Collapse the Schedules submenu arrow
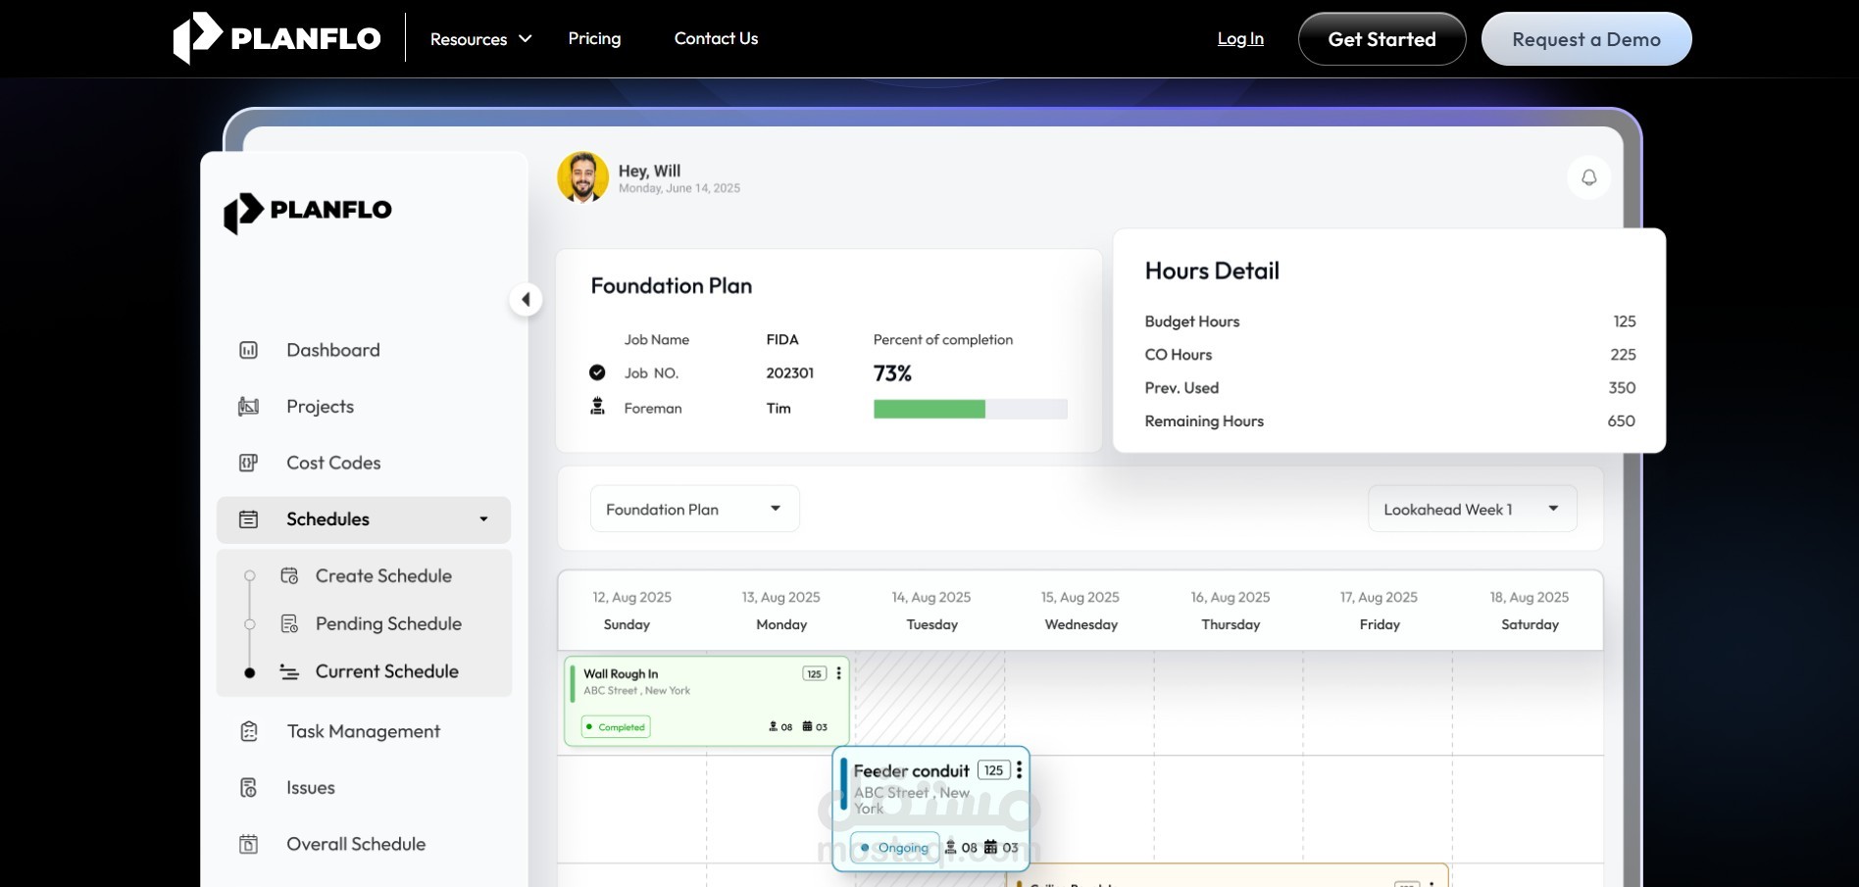Image resolution: width=1859 pixels, height=887 pixels. point(483,519)
